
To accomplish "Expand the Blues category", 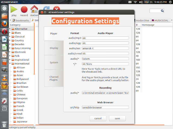I will pyautogui.click(x=10, y=33).
